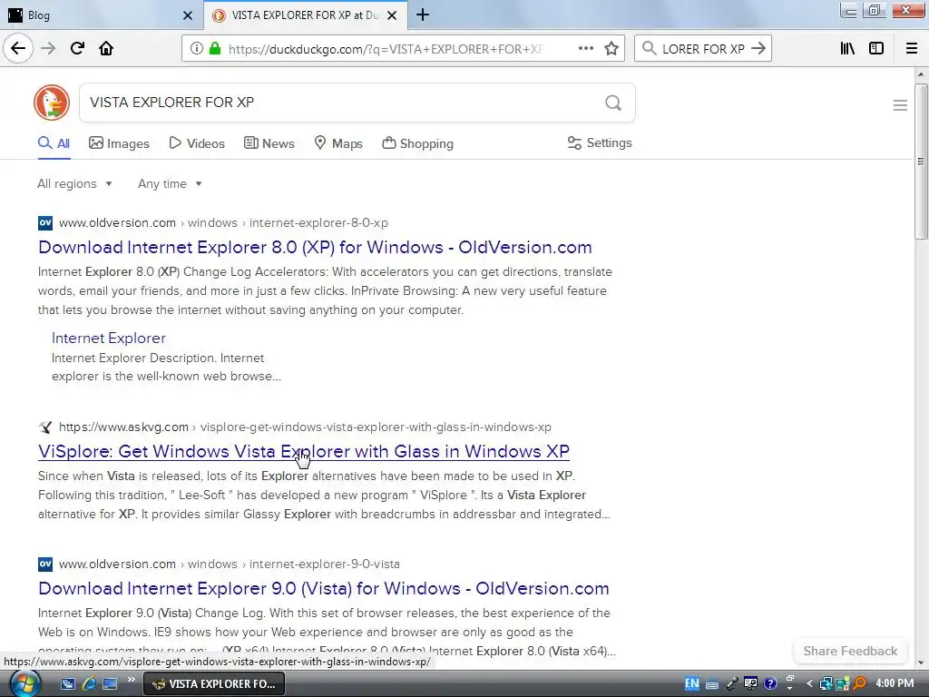
Task: Select the VISTA EXPLORER FOR XP browser tab
Action: [x=305, y=15]
